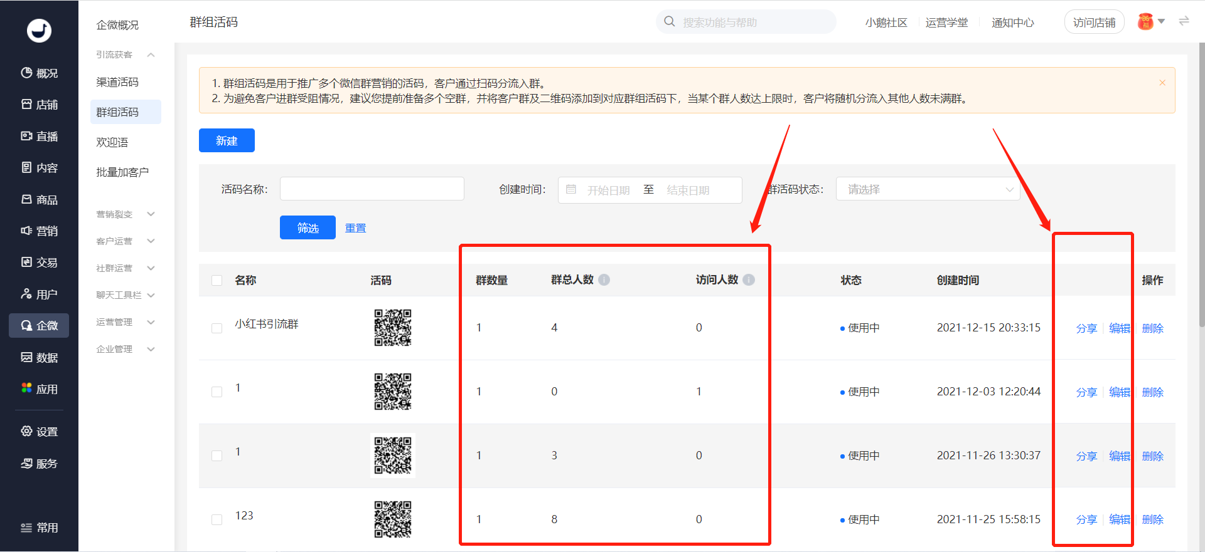Open the 应用 sidebar item
Image resolution: width=1205 pixels, height=552 pixels.
tap(39, 388)
